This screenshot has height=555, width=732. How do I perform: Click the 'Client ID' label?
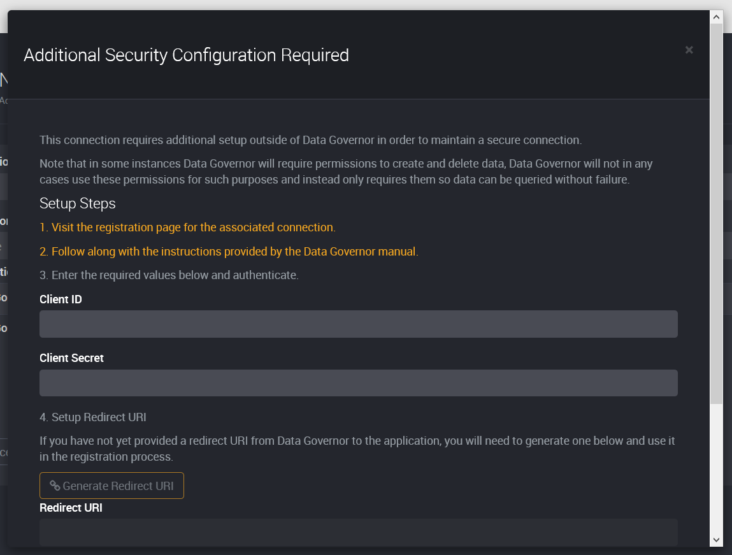pyautogui.click(x=61, y=299)
